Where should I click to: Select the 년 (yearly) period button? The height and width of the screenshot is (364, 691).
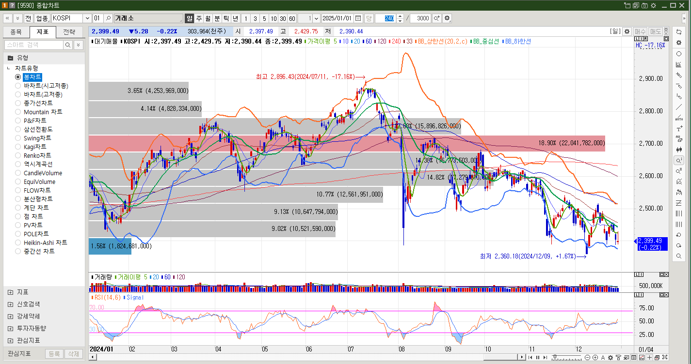tap(235, 18)
